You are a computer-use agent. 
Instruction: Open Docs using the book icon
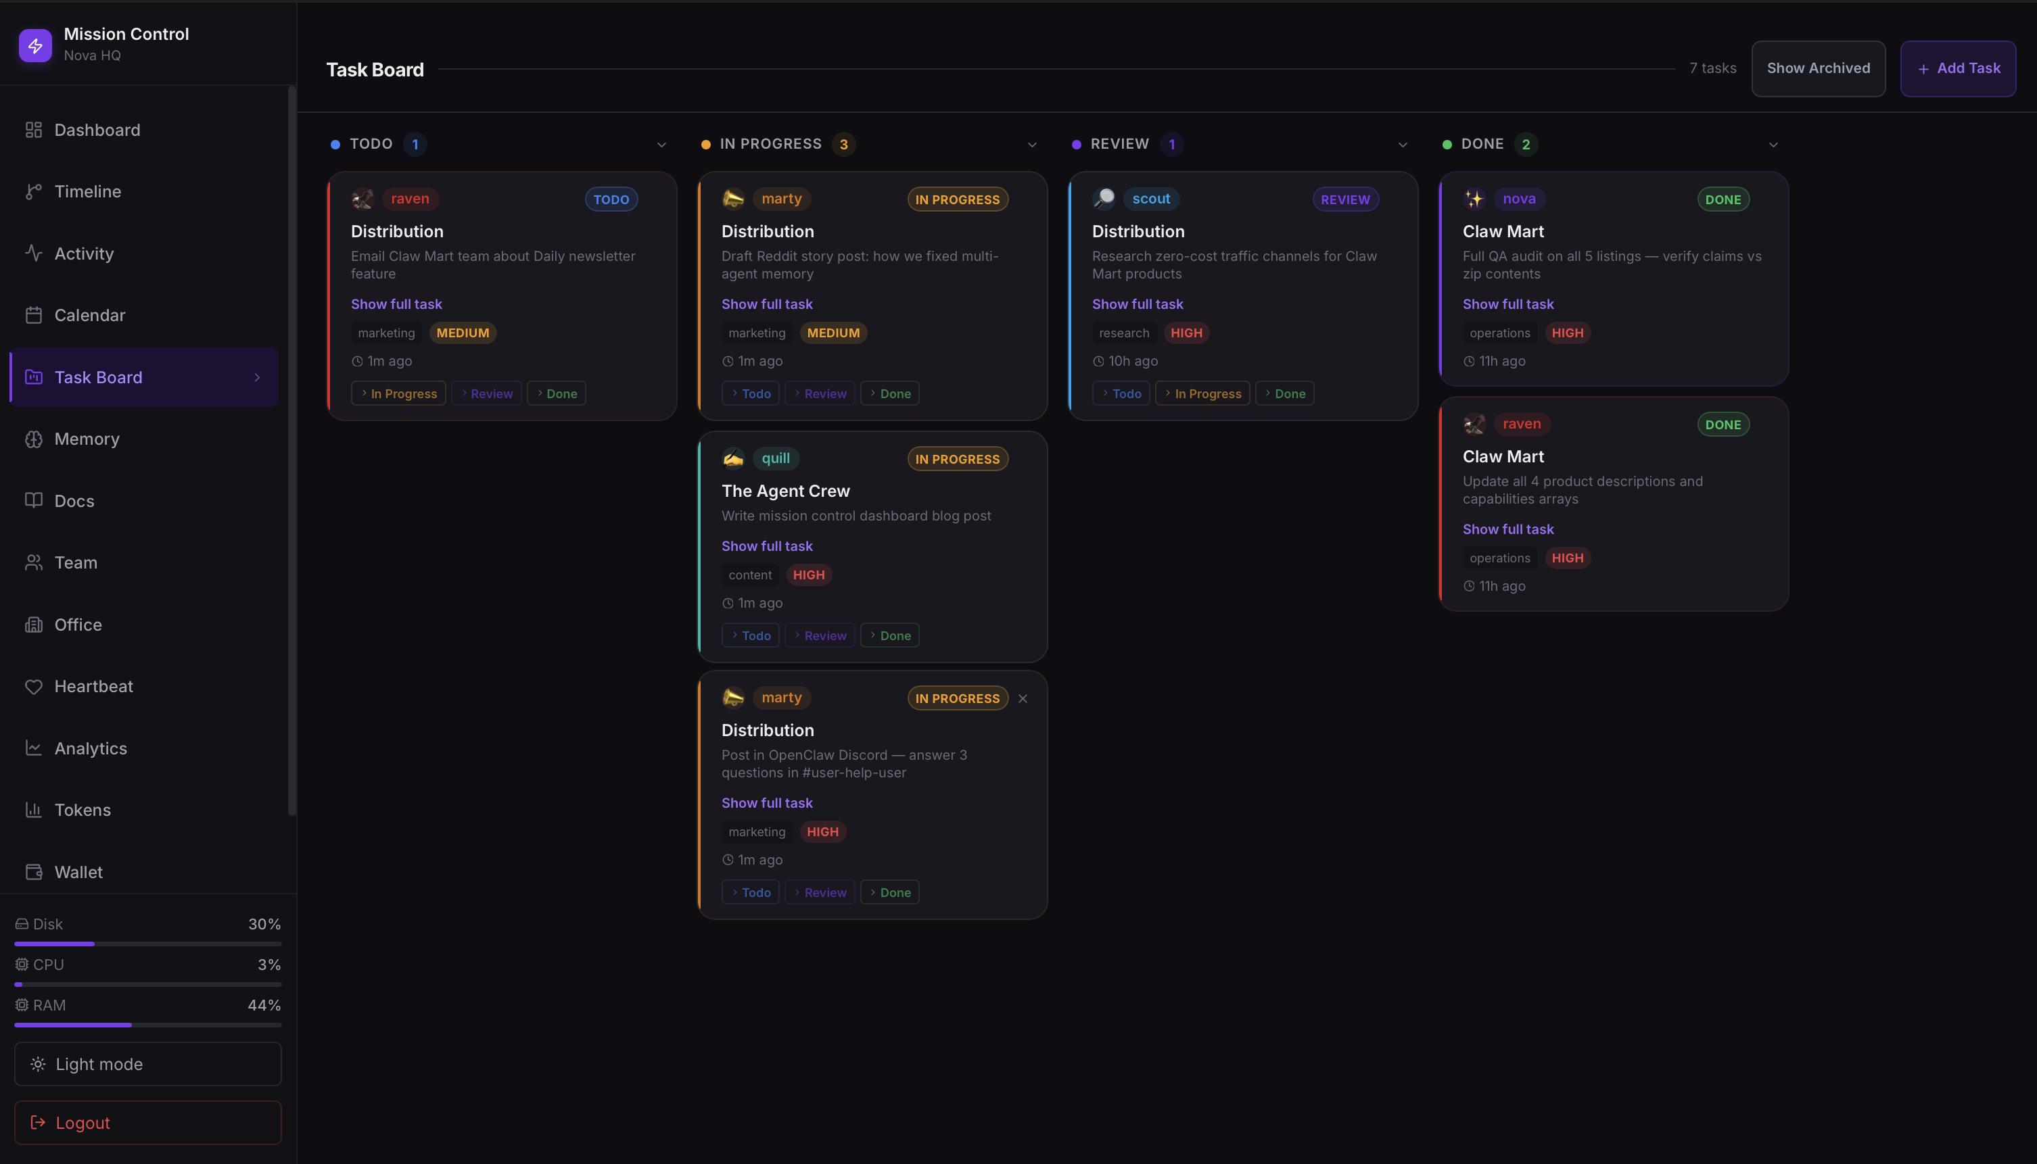[x=34, y=500]
